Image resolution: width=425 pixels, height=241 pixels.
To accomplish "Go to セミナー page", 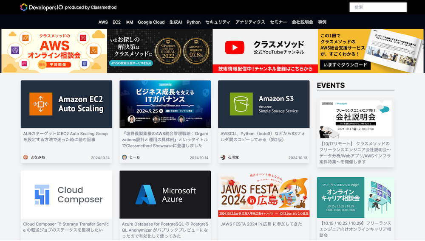I will [278, 22].
